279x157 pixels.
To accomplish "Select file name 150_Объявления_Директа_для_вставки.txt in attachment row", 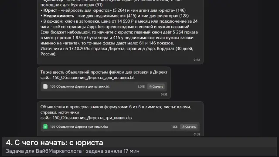I will coord(80,86).
